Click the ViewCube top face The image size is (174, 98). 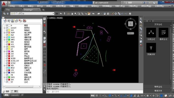tap(130, 24)
